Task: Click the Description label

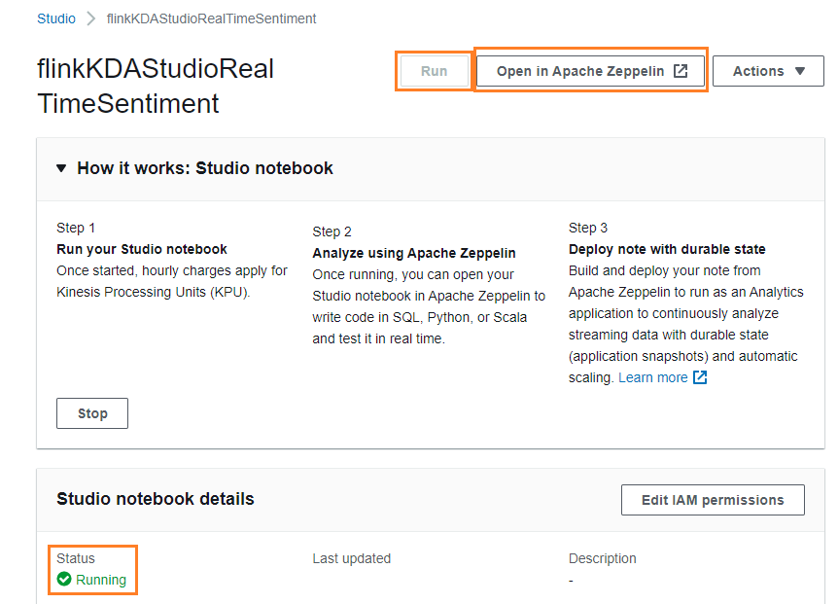Action: 603,558
